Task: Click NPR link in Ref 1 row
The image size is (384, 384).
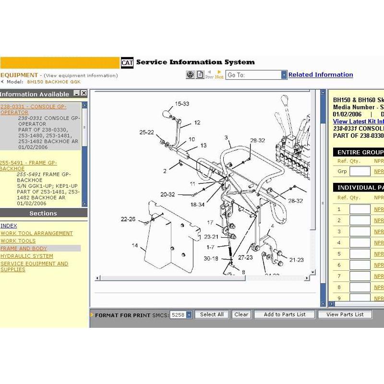Action: point(379,209)
